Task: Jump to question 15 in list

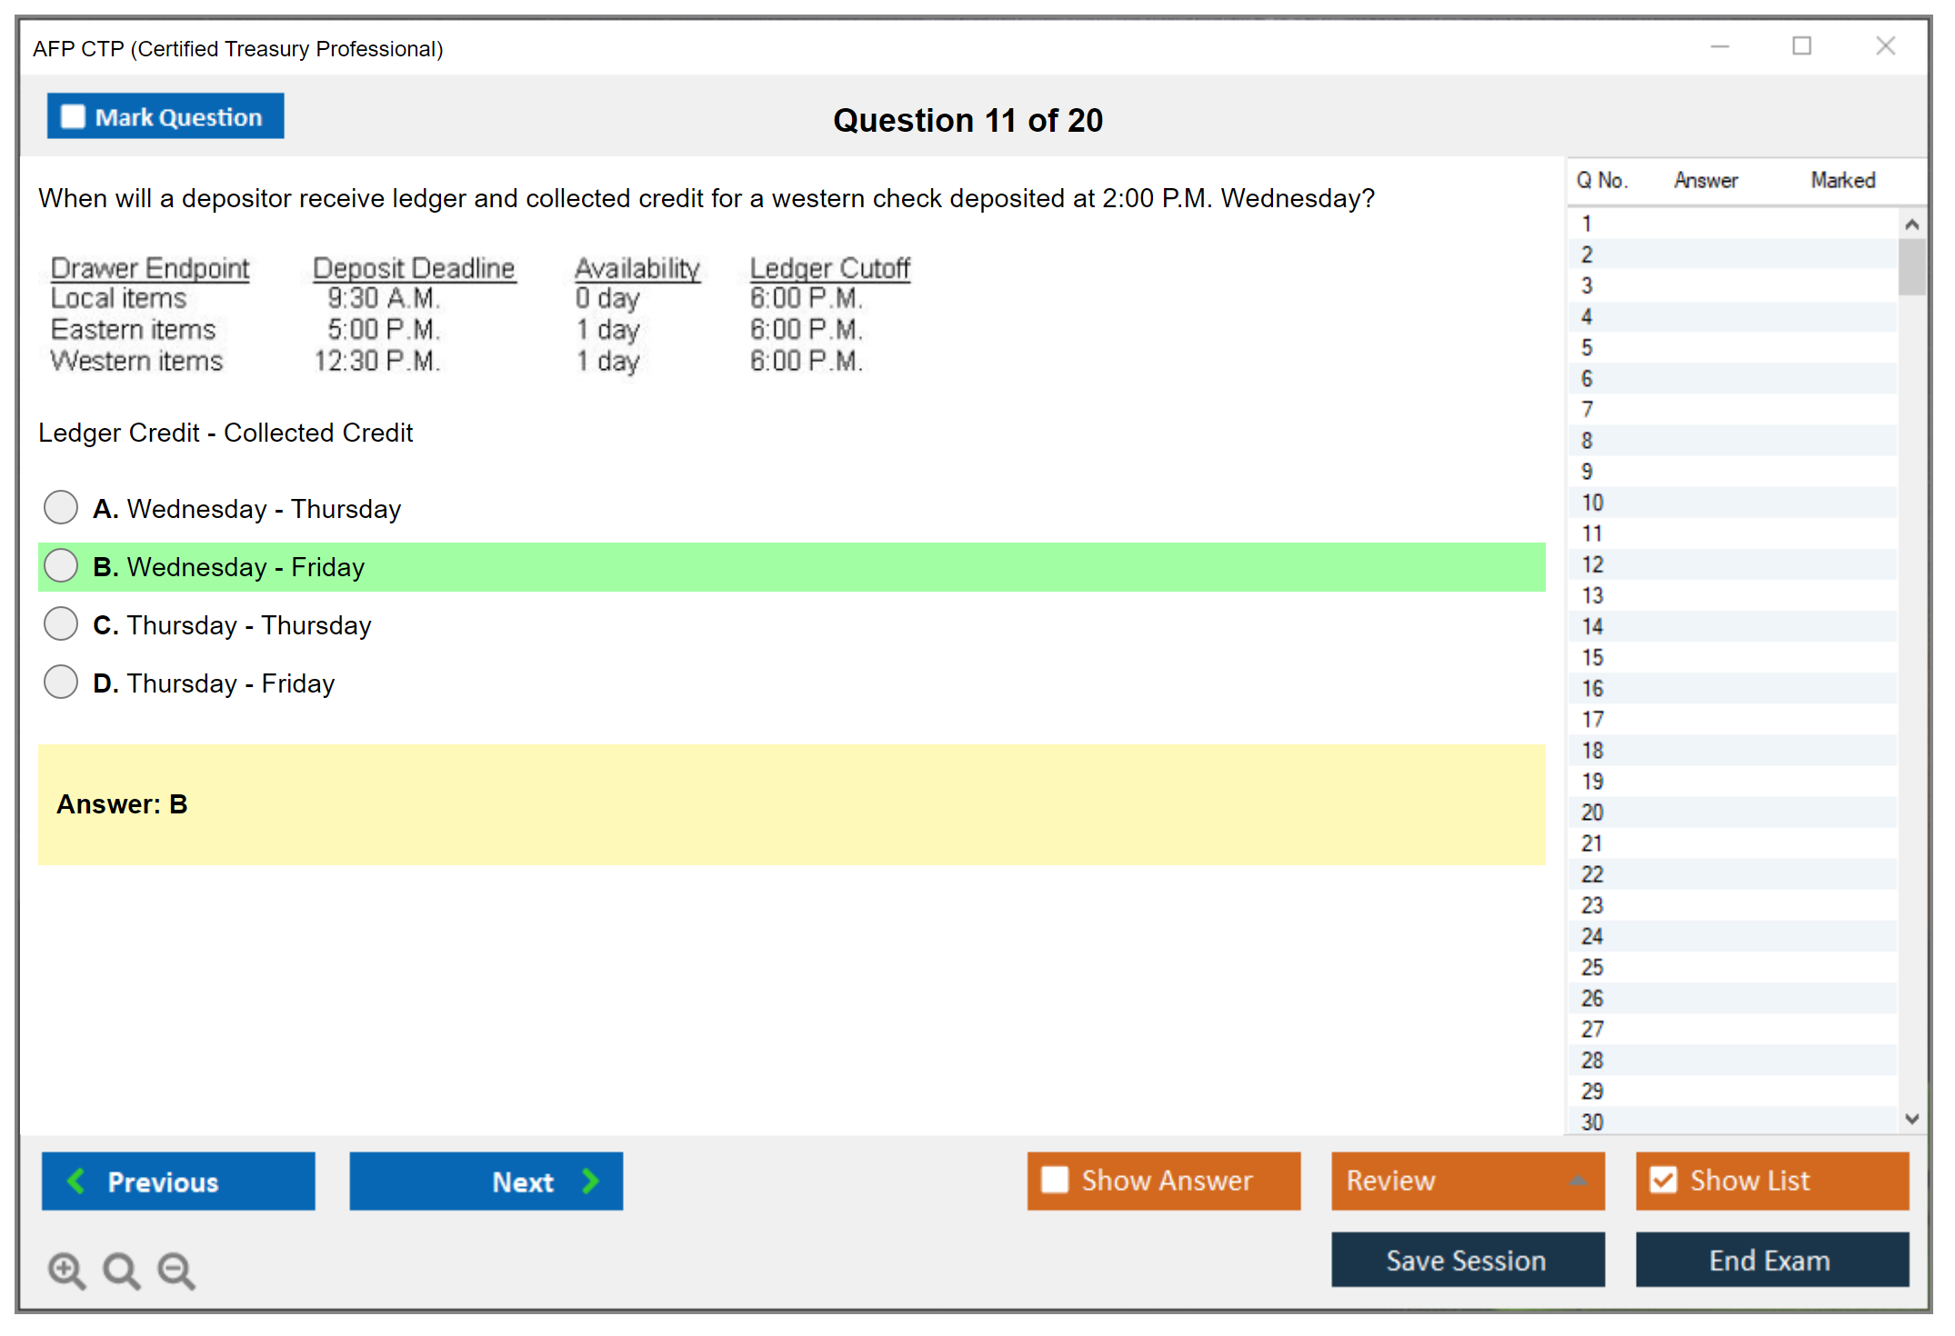Action: click(1592, 657)
